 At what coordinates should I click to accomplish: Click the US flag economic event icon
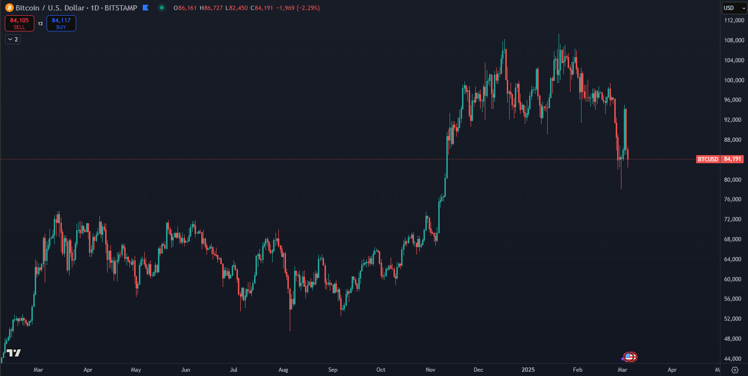(630, 357)
